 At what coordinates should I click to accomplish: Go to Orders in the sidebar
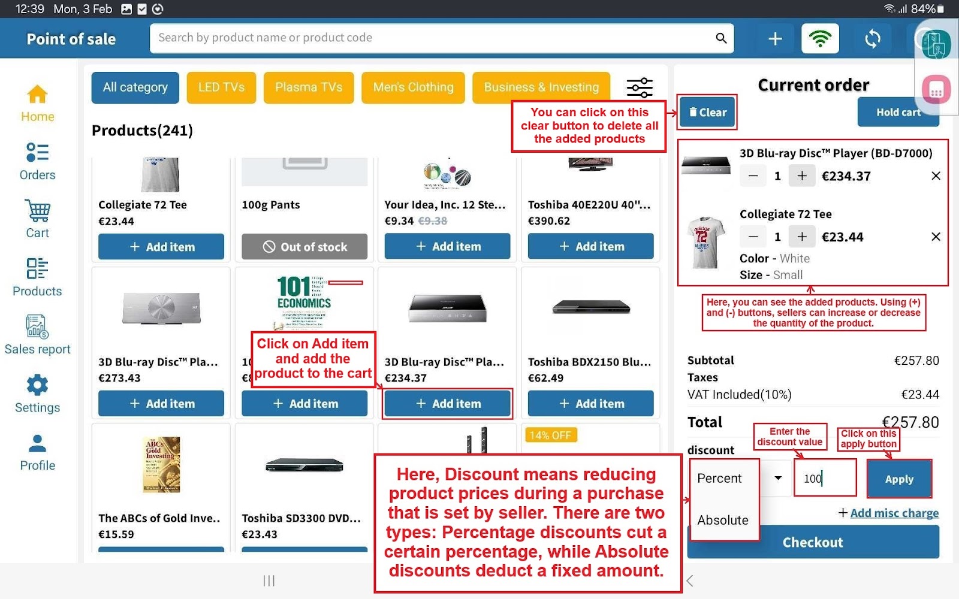tap(37, 161)
